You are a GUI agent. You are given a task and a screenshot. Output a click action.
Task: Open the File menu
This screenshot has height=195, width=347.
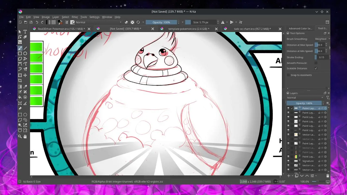21,17
